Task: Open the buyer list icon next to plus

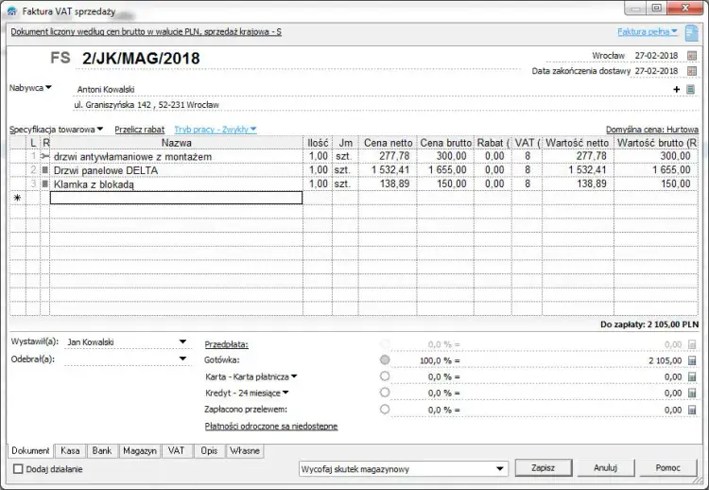Action: (691, 89)
